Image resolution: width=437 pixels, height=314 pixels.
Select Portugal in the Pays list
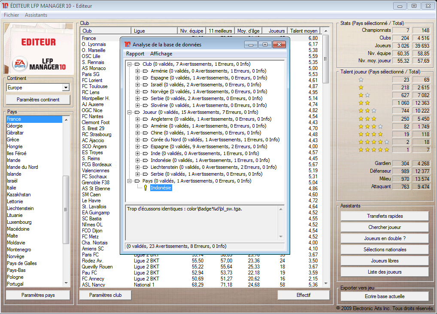point(15,284)
